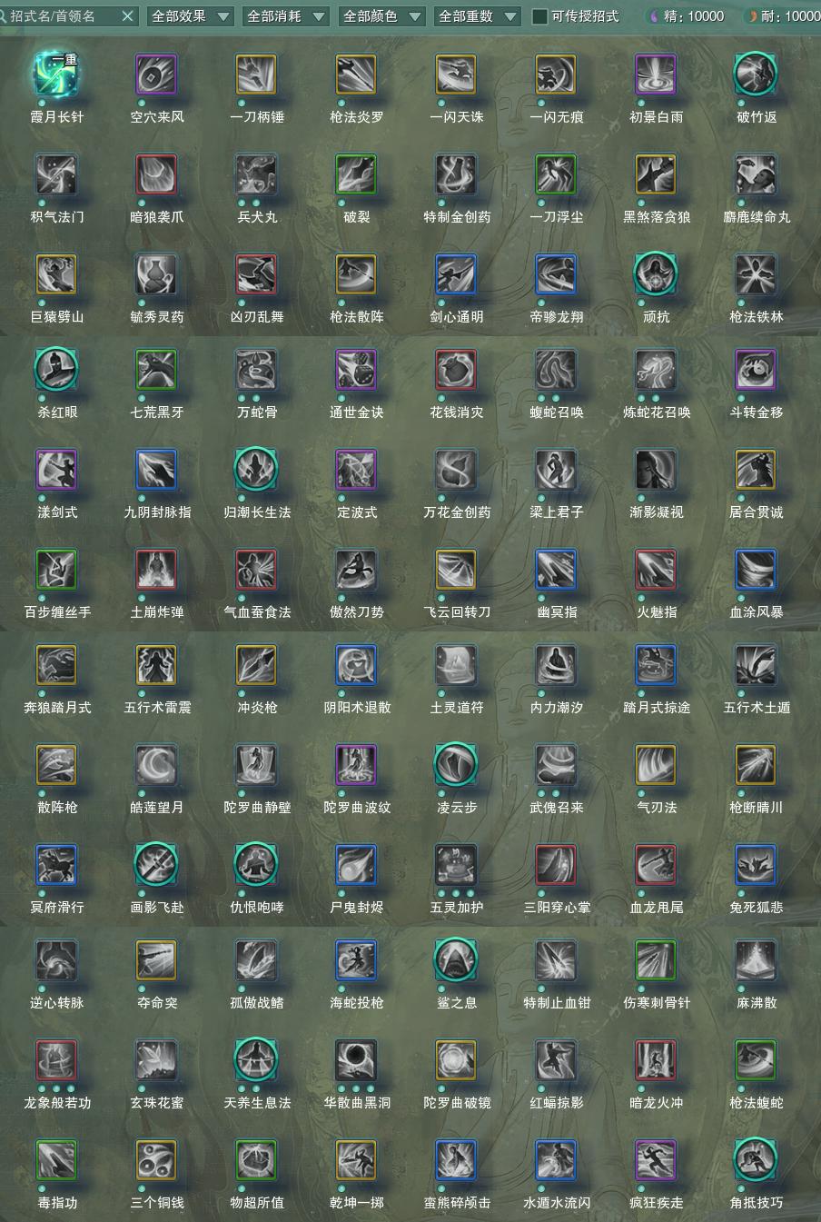
Task: Enable the 可传授招式 checkbox
Action: pos(540,16)
